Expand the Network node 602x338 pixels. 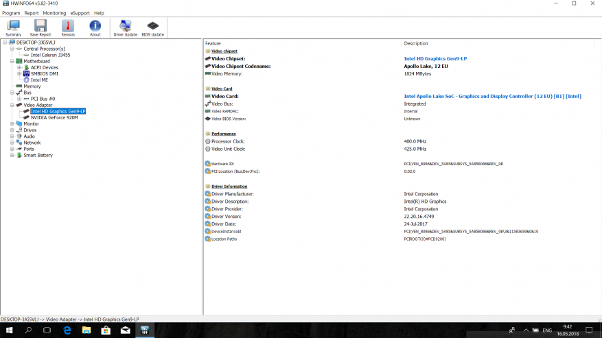pyautogui.click(x=12, y=143)
